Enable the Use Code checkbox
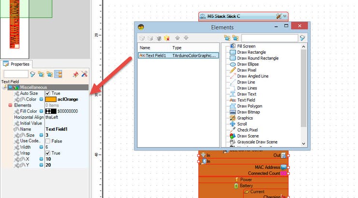Viewport: 358px width, 198px height. pyautogui.click(x=48, y=140)
